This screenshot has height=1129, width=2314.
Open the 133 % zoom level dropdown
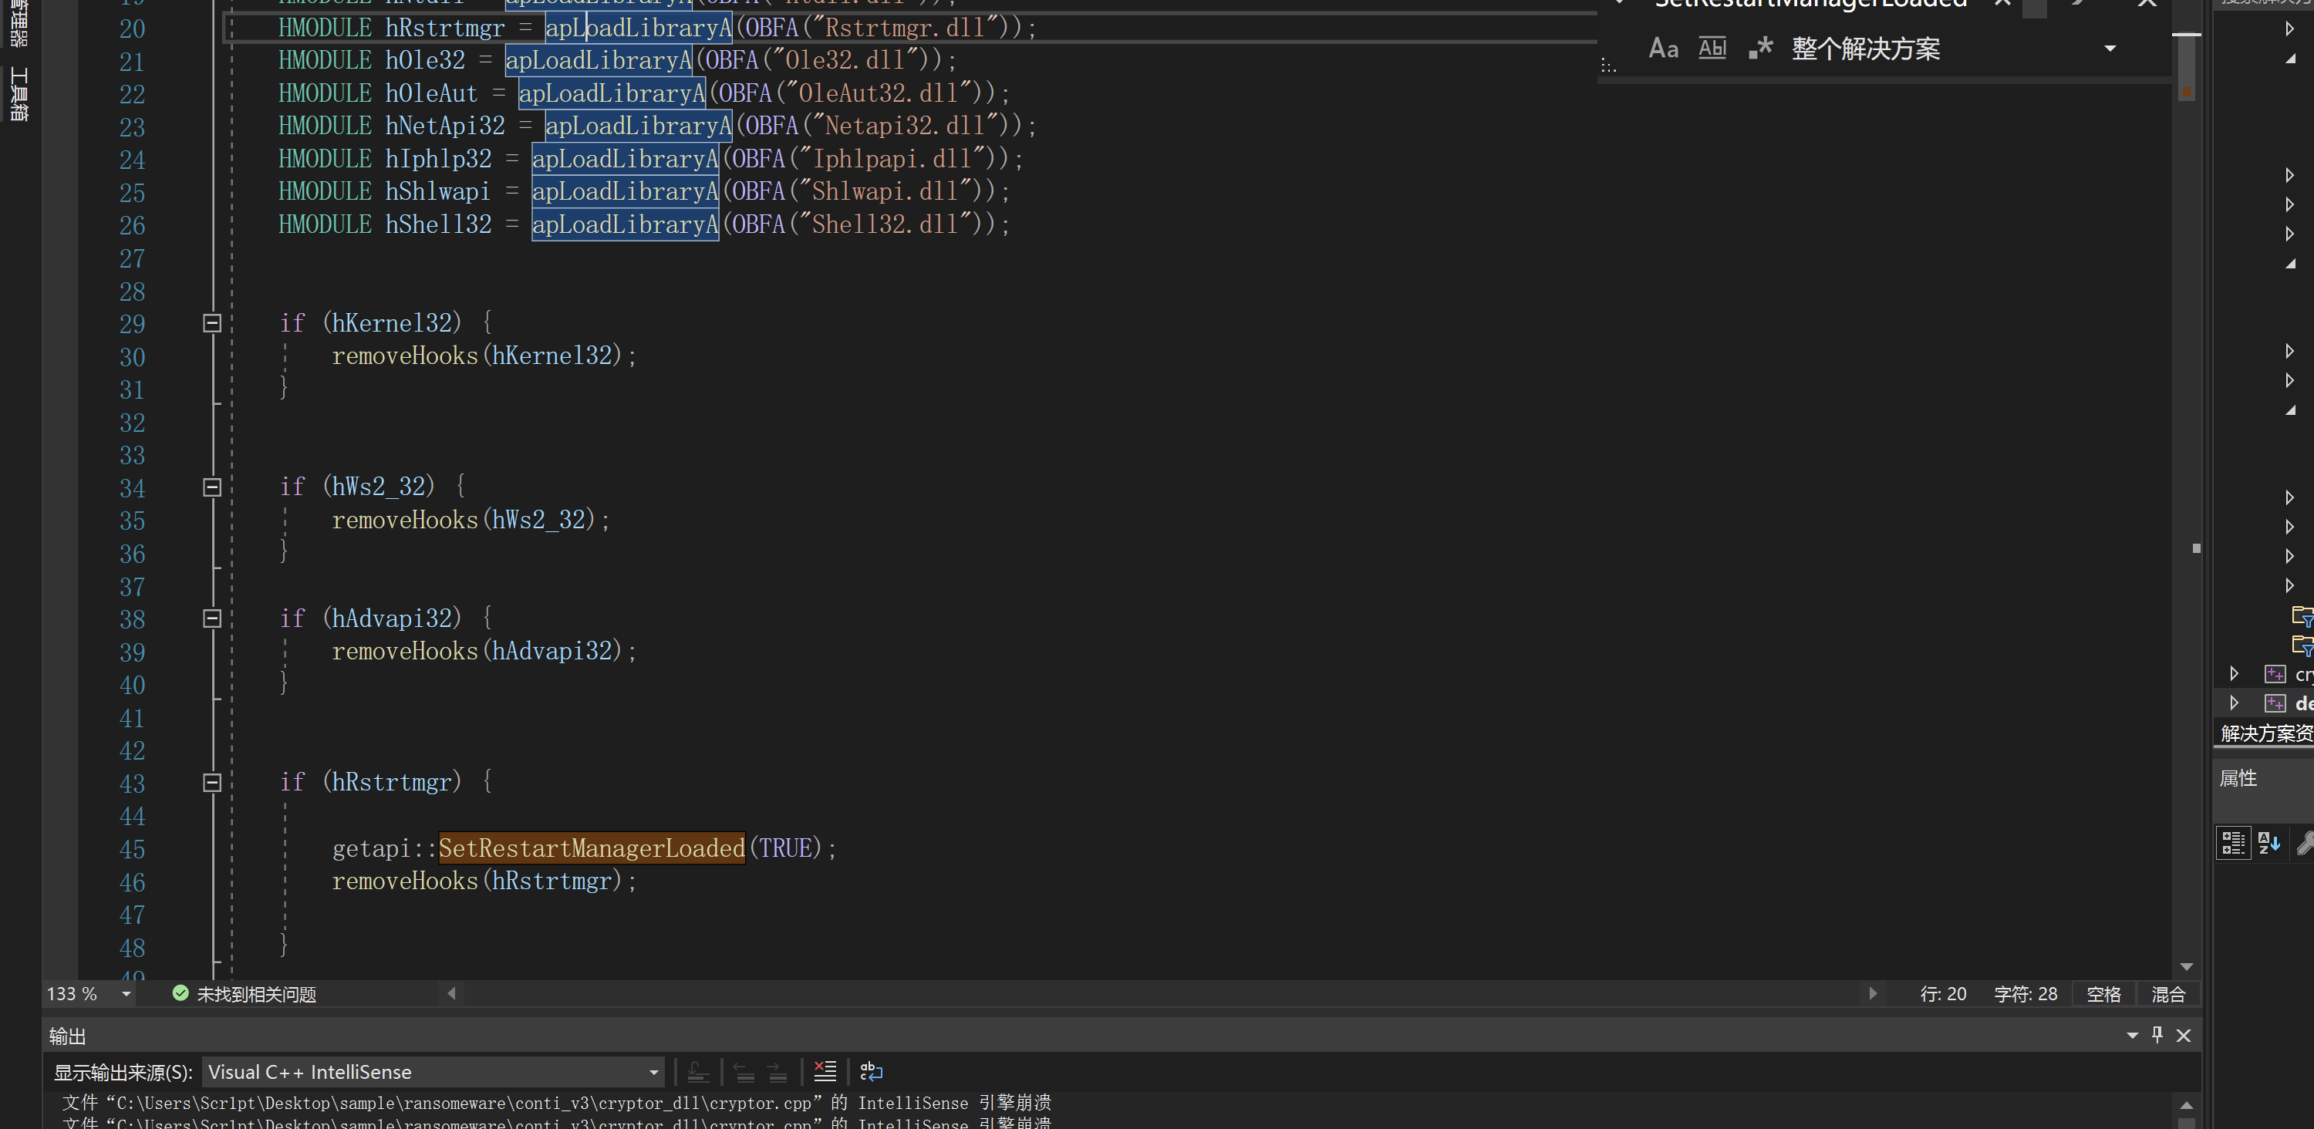126,994
